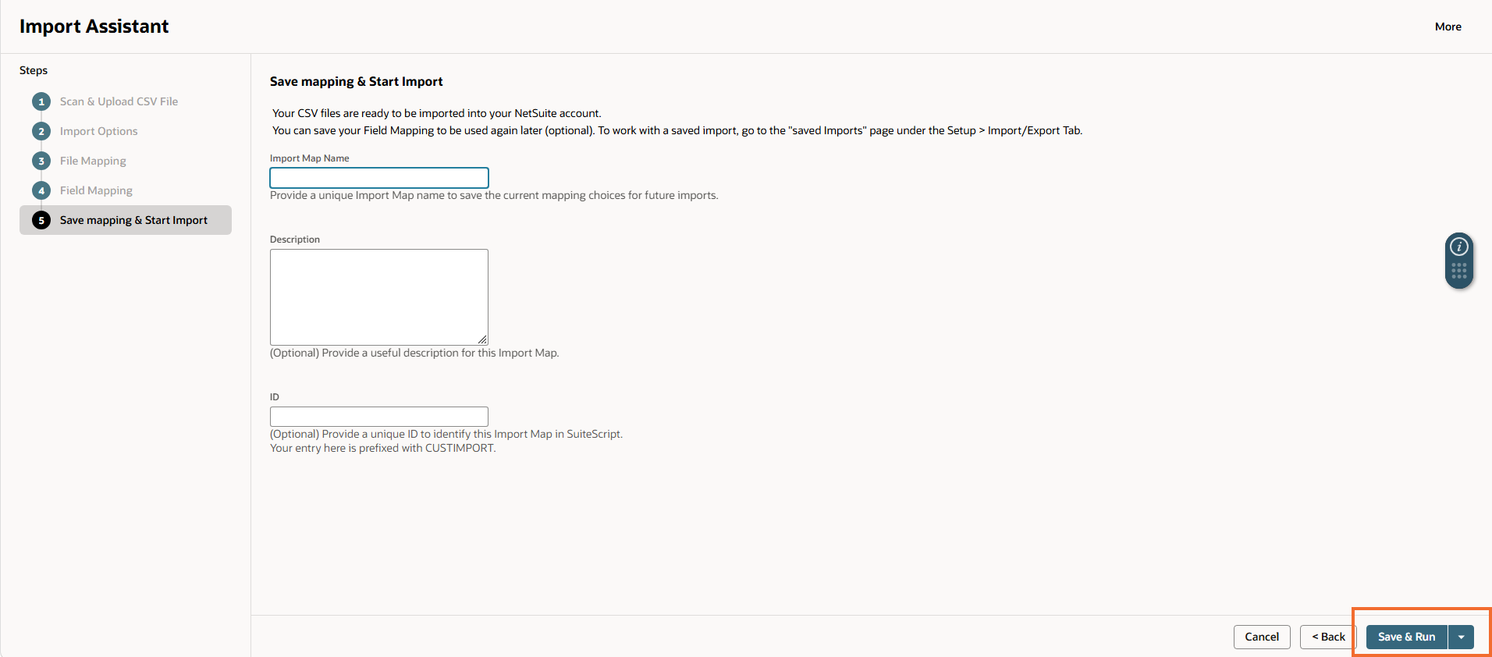Viewport: 1492px width, 657px height.
Task: Expand the Save & Run dropdown arrow
Action: point(1461,637)
